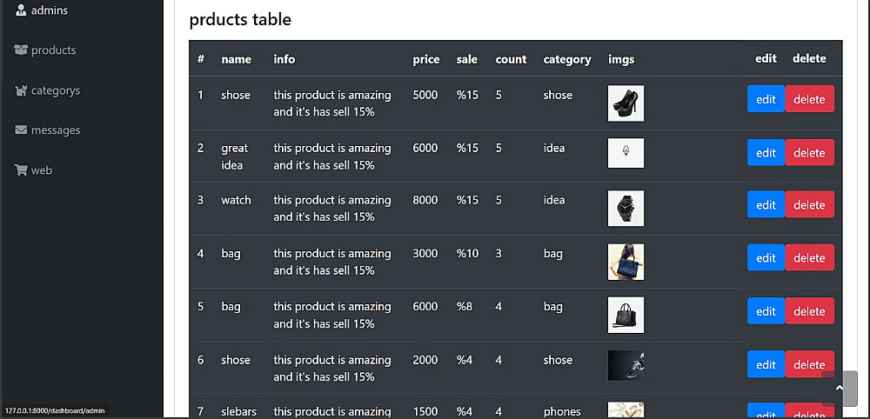Click the messages envelope icon in sidebar
The height and width of the screenshot is (419, 870).
pyautogui.click(x=21, y=130)
